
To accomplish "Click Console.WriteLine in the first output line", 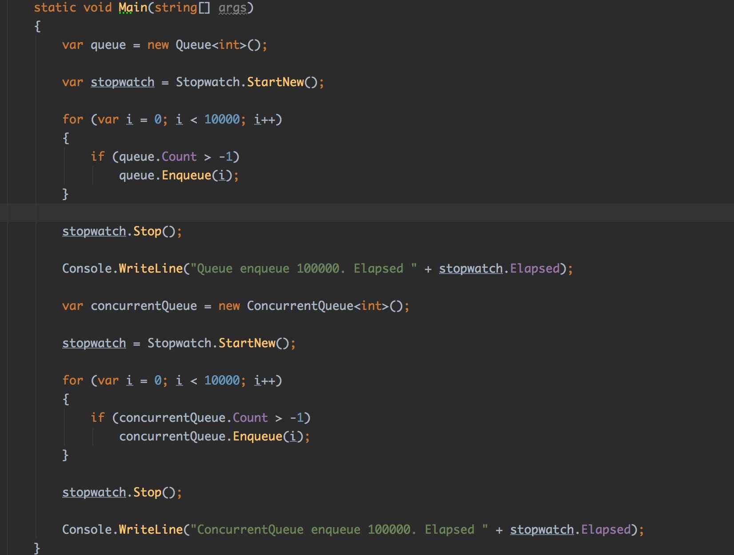I will pos(120,268).
